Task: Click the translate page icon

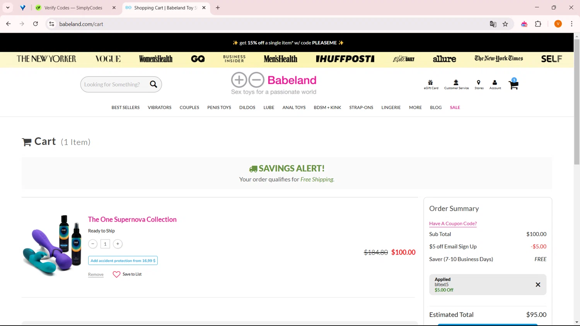Action: (493, 24)
